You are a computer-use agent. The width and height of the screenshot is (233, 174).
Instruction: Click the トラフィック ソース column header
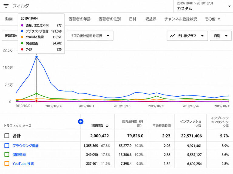coord(18,126)
